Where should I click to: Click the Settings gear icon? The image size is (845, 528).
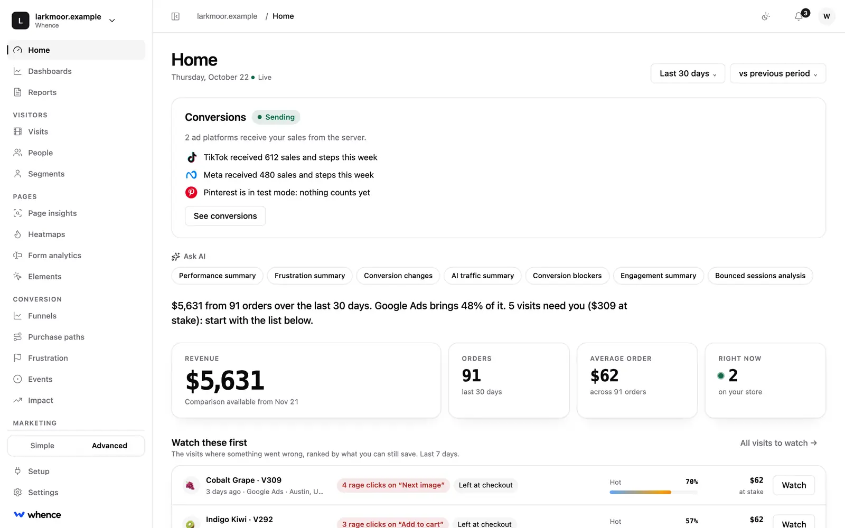(17, 492)
